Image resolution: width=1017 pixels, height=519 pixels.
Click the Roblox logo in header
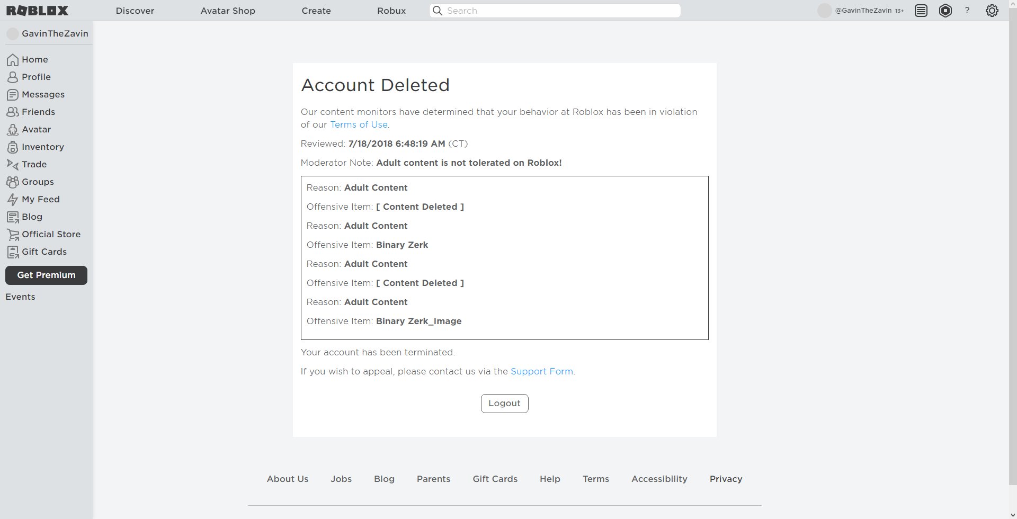point(37,11)
